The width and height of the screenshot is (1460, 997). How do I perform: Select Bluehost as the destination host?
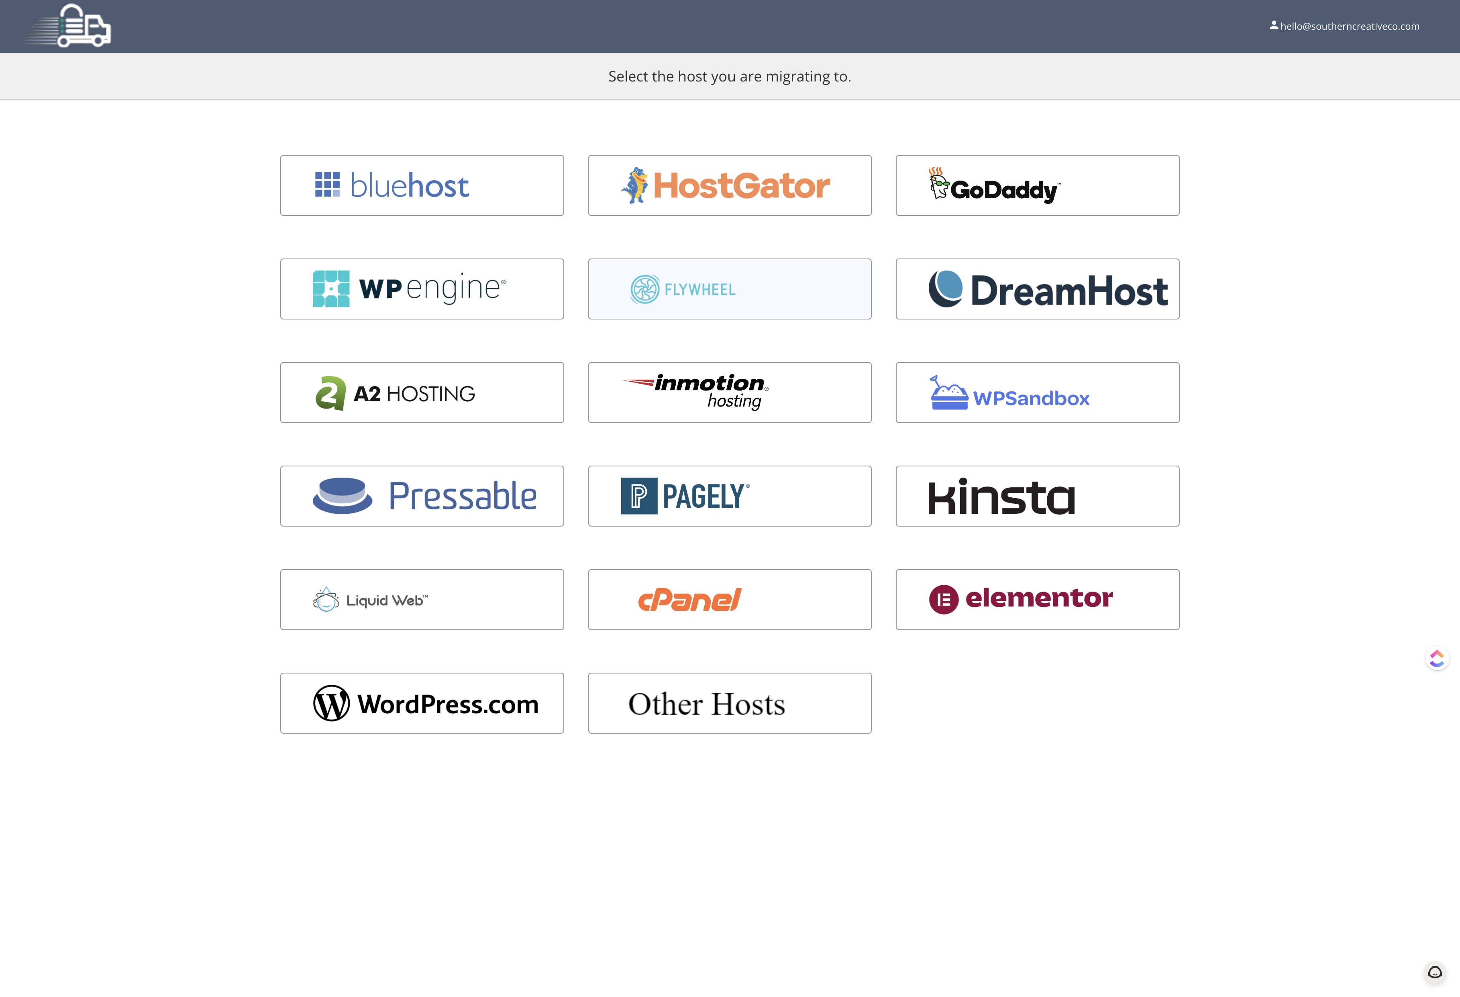pos(422,185)
